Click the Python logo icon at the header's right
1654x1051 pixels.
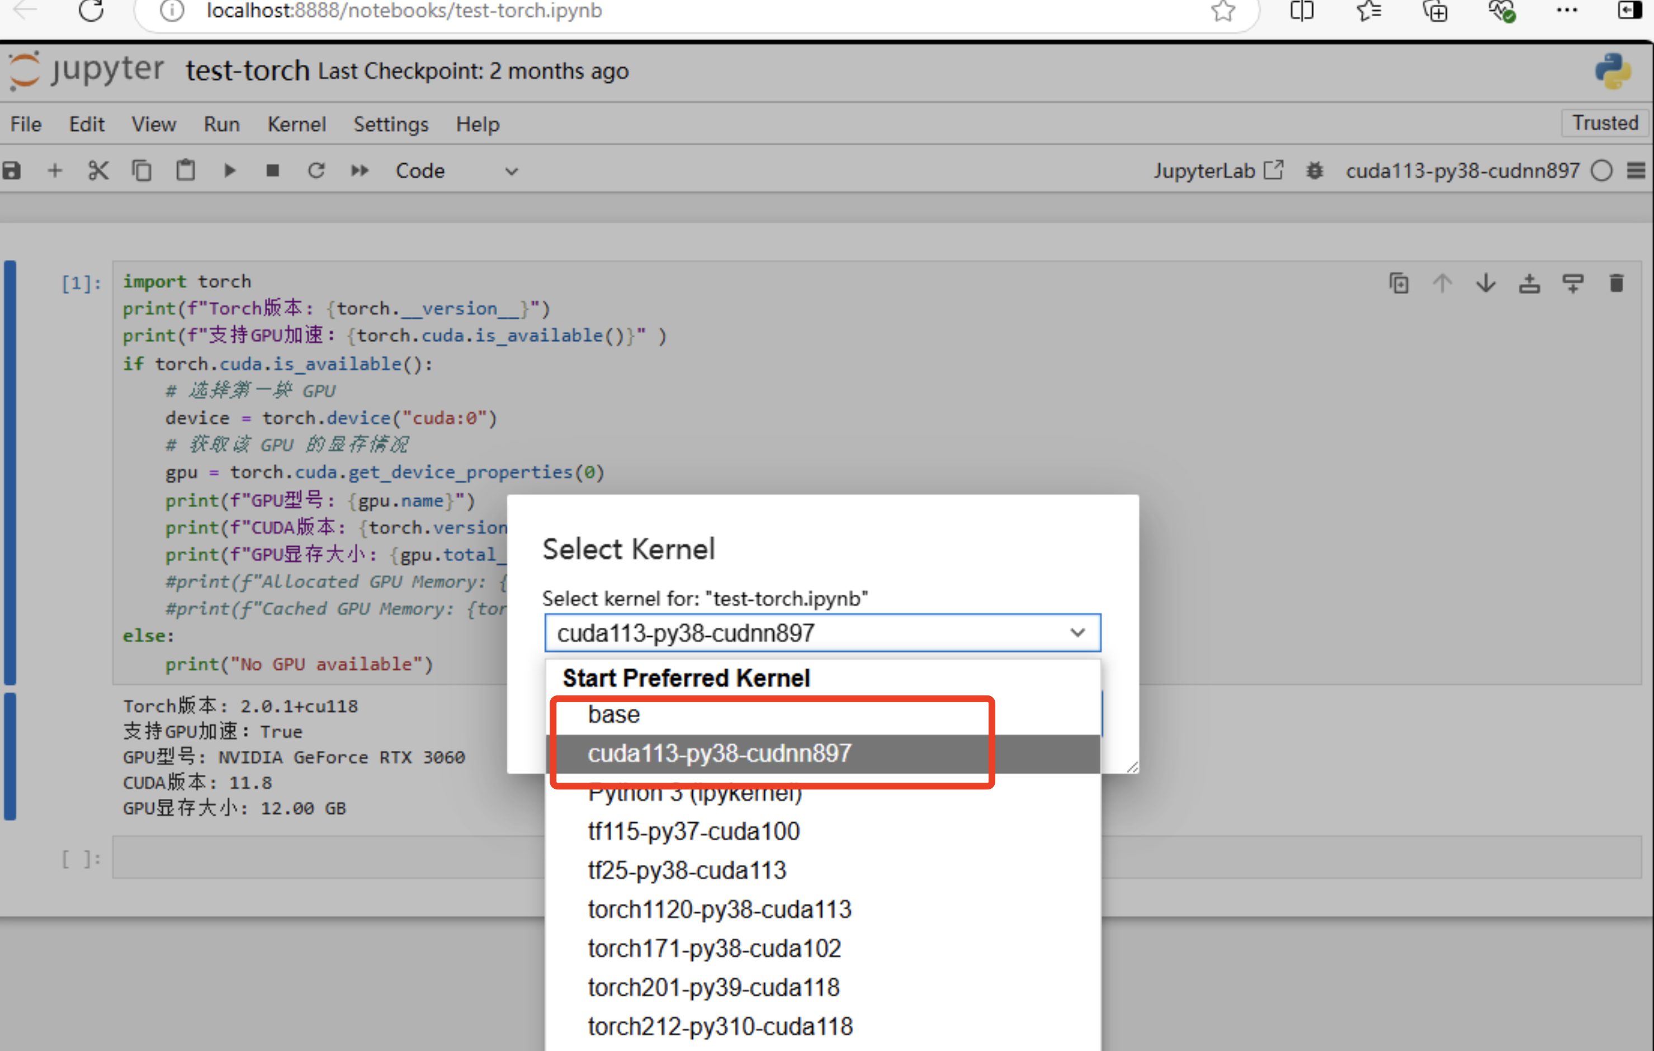click(x=1613, y=72)
